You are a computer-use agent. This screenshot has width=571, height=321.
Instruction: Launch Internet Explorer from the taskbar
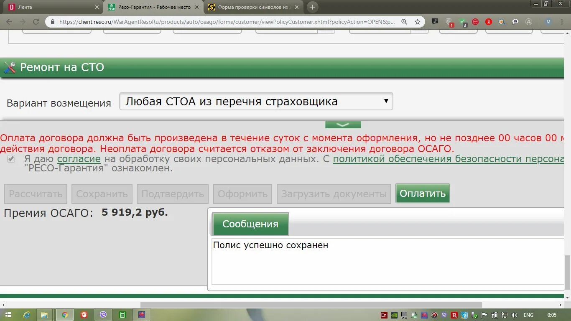coord(26,315)
